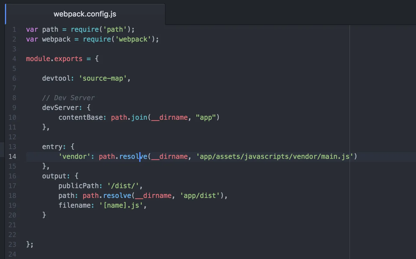The height and width of the screenshot is (259, 416).
Task: Click the // Dev Server comment
Action: tap(68, 98)
